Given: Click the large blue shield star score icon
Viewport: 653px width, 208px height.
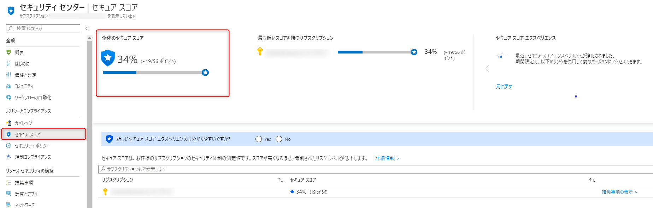Looking at the screenshot, I should point(108,58).
